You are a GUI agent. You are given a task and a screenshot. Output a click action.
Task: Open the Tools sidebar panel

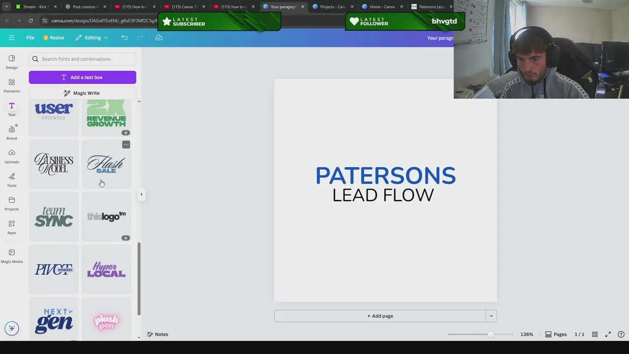pyautogui.click(x=12, y=180)
